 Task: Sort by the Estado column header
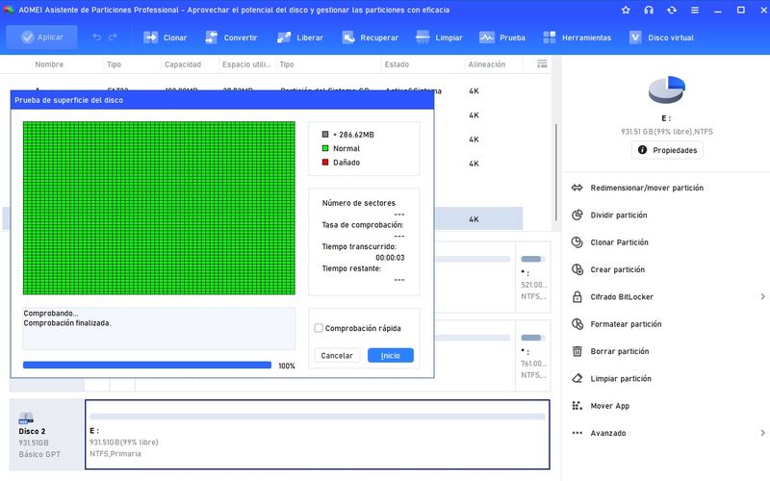click(x=397, y=64)
